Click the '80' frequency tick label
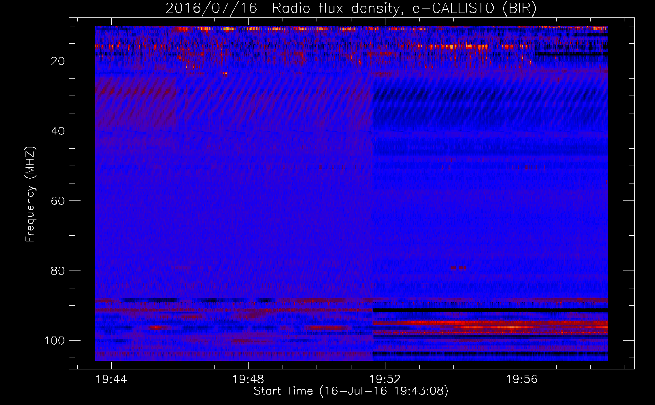Image resolution: width=655 pixels, height=405 pixels. [58, 271]
